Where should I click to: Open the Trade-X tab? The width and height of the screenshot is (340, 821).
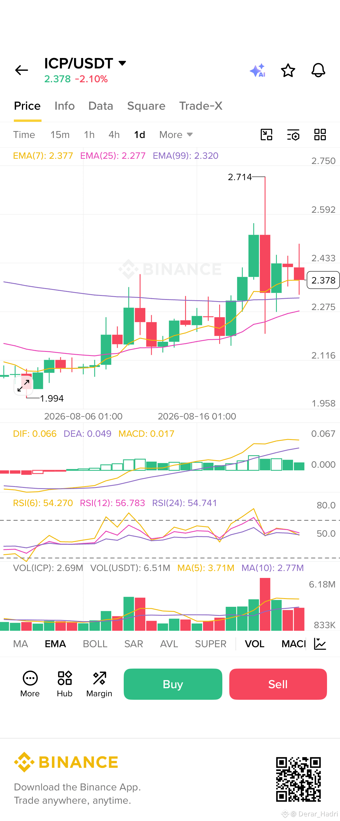200,106
